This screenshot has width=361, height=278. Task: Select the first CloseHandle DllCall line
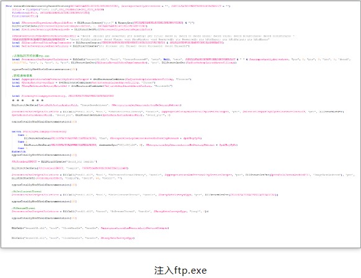point(91,228)
